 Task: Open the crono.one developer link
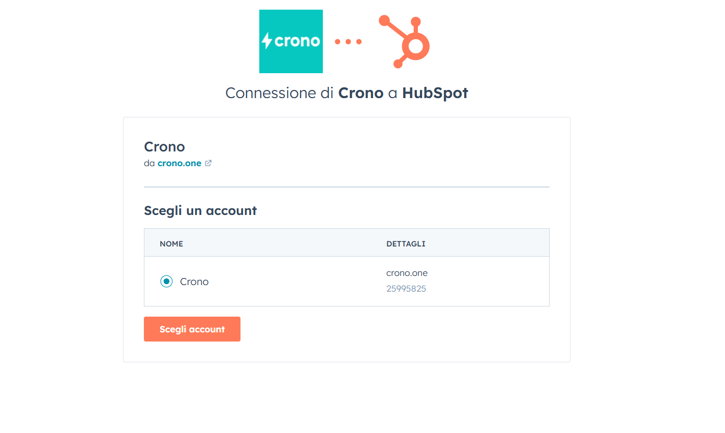[179, 163]
